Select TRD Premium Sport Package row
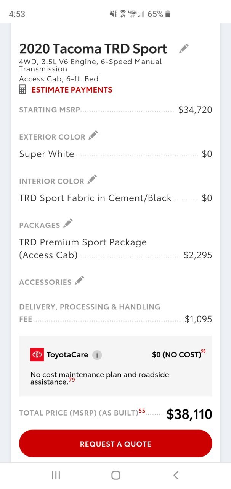Screen dimensions: 231x489 click(x=115, y=249)
